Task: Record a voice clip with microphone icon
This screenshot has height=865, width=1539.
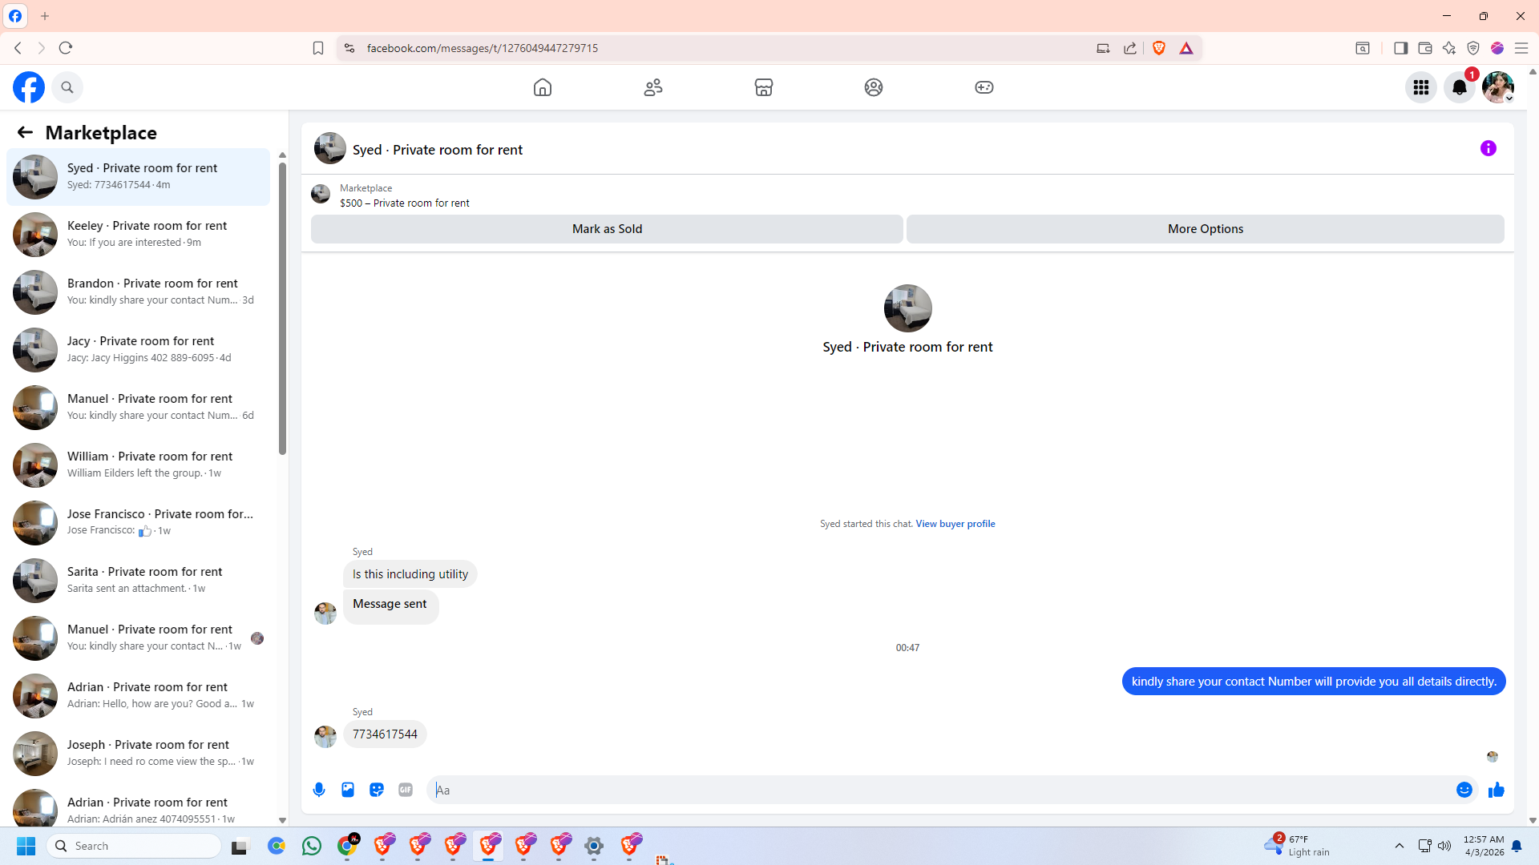Action: point(319,790)
